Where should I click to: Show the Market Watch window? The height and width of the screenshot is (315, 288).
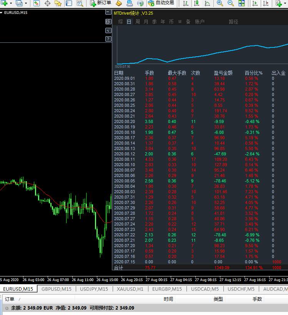coord(37,3)
